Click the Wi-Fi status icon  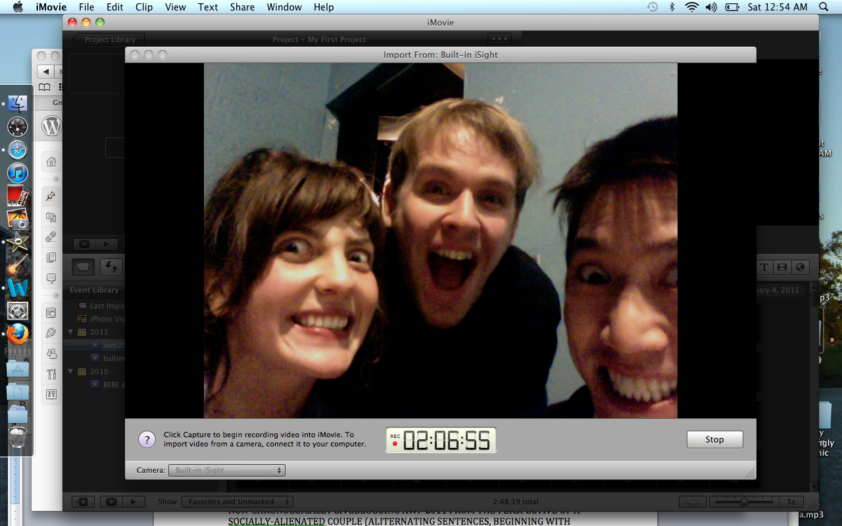pos(691,7)
